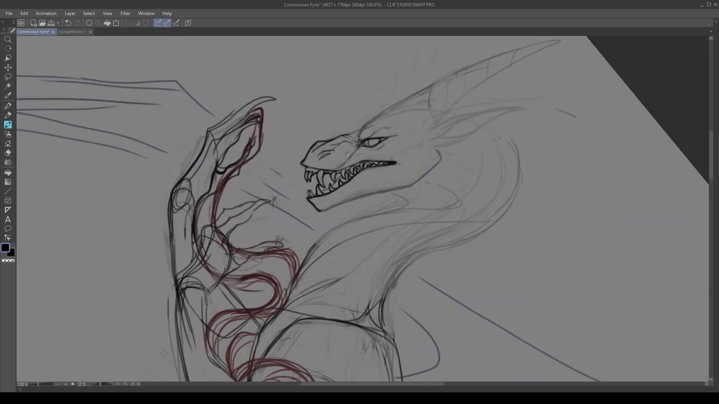Click the foreground main color swatch
This screenshot has height=404, width=719.
coord(5,248)
